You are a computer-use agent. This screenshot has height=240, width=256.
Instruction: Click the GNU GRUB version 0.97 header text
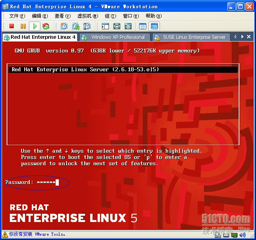(49, 51)
